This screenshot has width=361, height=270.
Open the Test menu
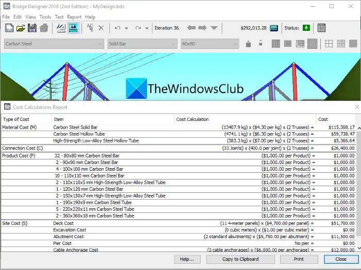pyautogui.click(x=59, y=17)
